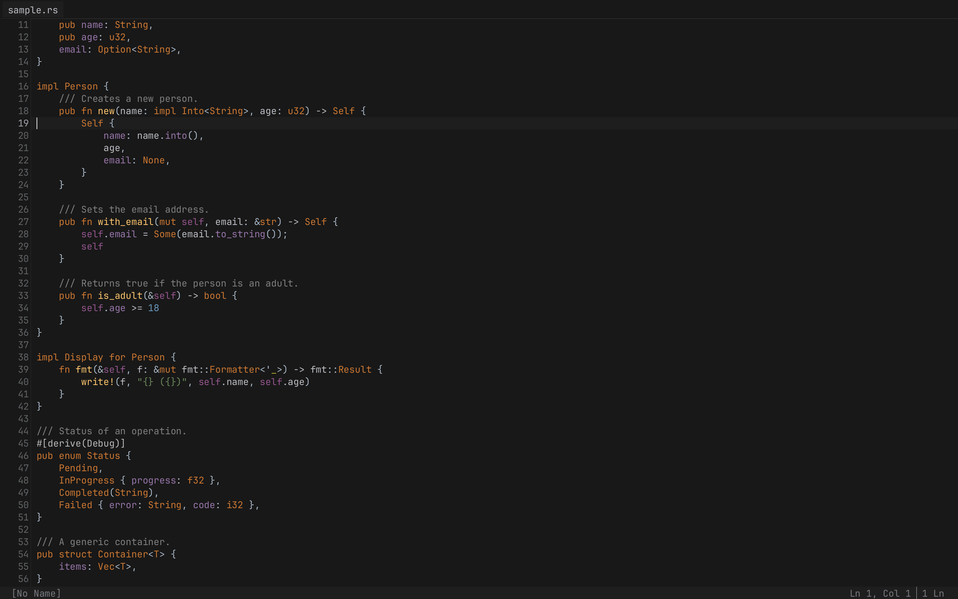Viewport: 958px width, 599px height.
Task: Switch to the sample.rs tab
Action: pyautogui.click(x=33, y=10)
